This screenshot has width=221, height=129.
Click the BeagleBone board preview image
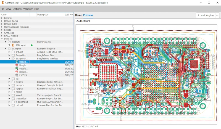coord(146,74)
